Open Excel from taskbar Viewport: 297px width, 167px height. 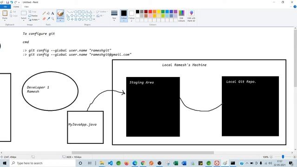click(176, 163)
